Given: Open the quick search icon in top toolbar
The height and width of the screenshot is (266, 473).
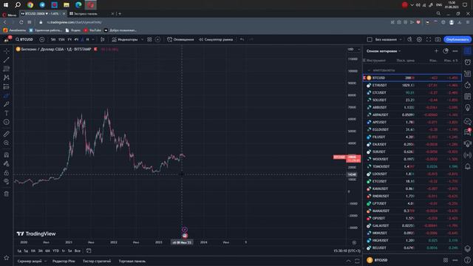Looking at the screenshot, I should point(409,39).
